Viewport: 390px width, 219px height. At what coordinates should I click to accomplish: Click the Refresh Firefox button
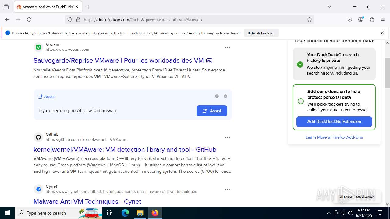(x=261, y=33)
